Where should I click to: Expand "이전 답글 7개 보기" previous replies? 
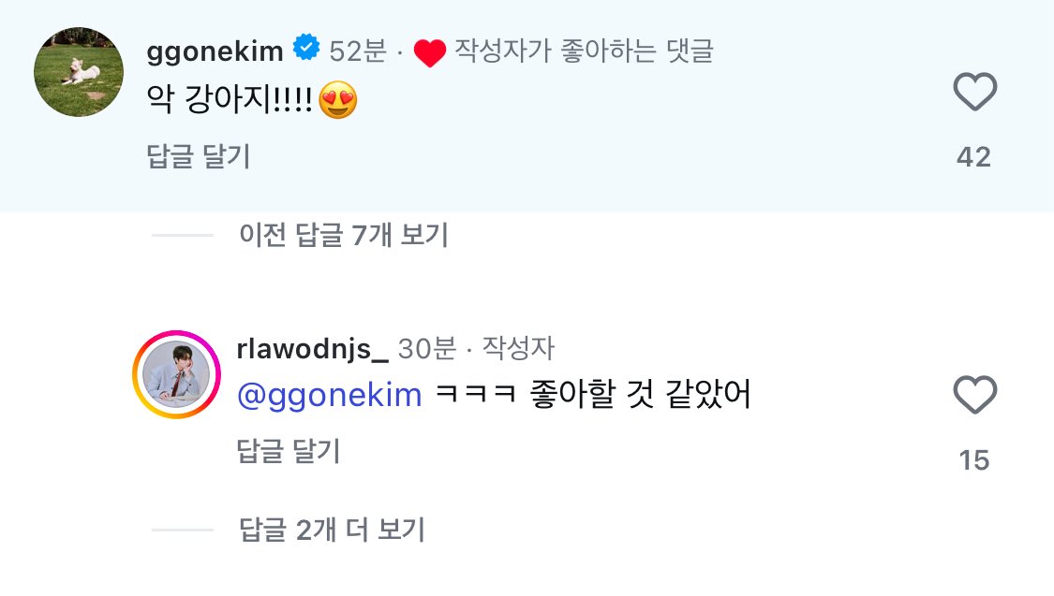343,235
